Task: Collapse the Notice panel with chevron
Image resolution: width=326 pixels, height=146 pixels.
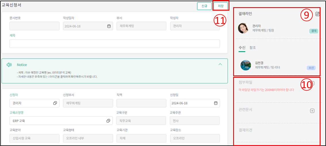Action: (x=220, y=64)
